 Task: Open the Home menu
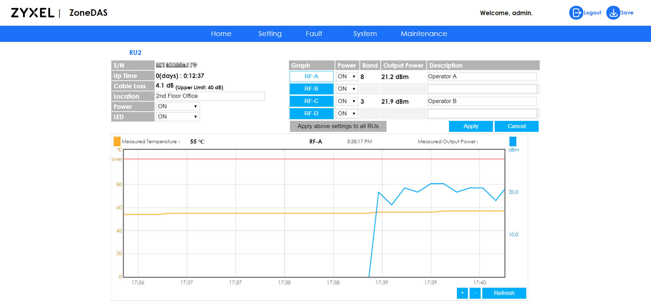221,34
